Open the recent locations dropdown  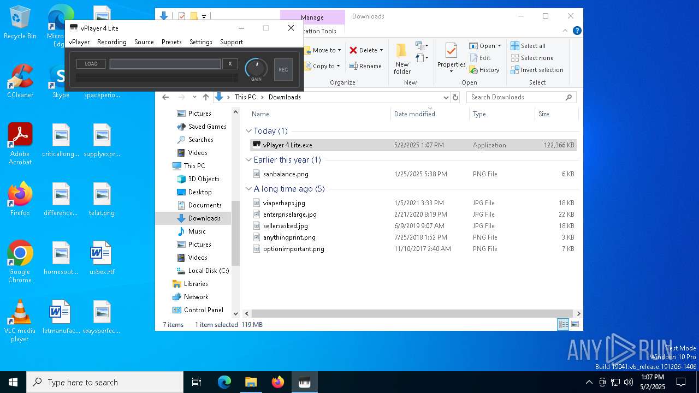pyautogui.click(x=194, y=97)
